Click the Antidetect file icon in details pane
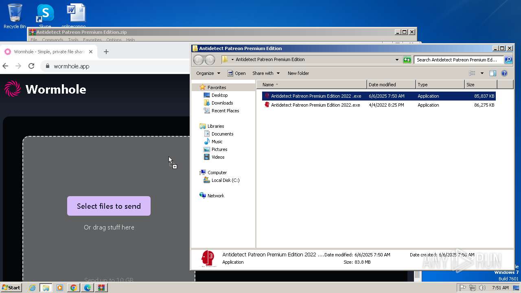This screenshot has height=293, width=521. click(208, 258)
